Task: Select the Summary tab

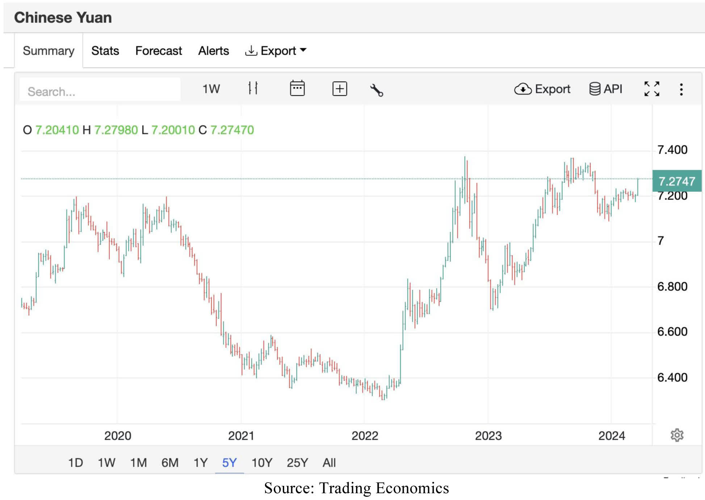Action: [x=49, y=51]
